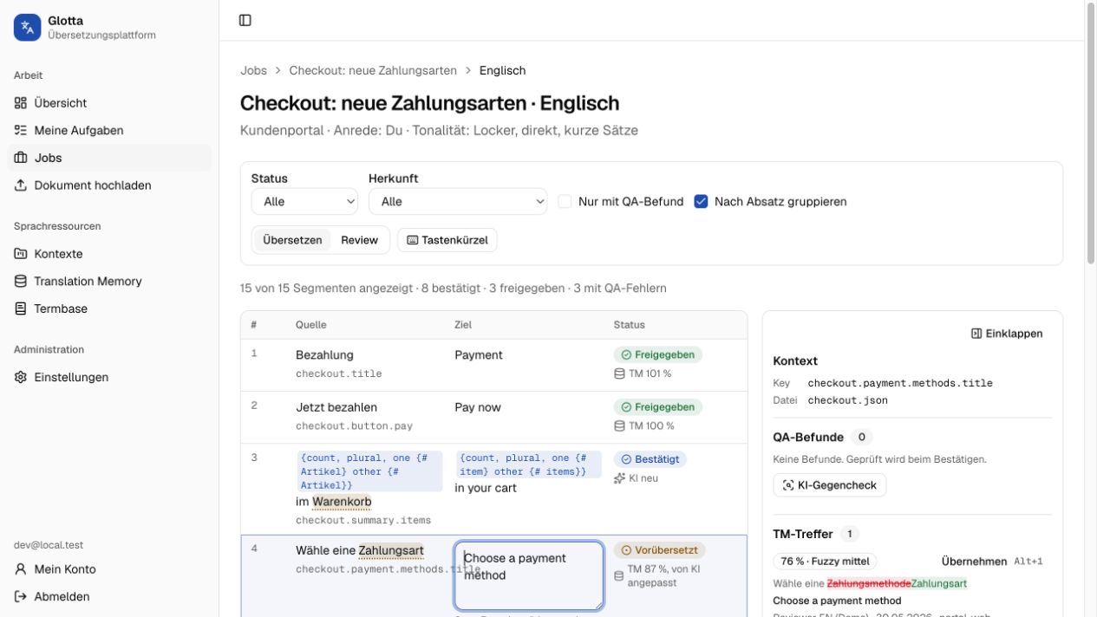The image size is (1097, 617).
Task: Click the KI-Gegencheck scan icon
Action: click(788, 485)
